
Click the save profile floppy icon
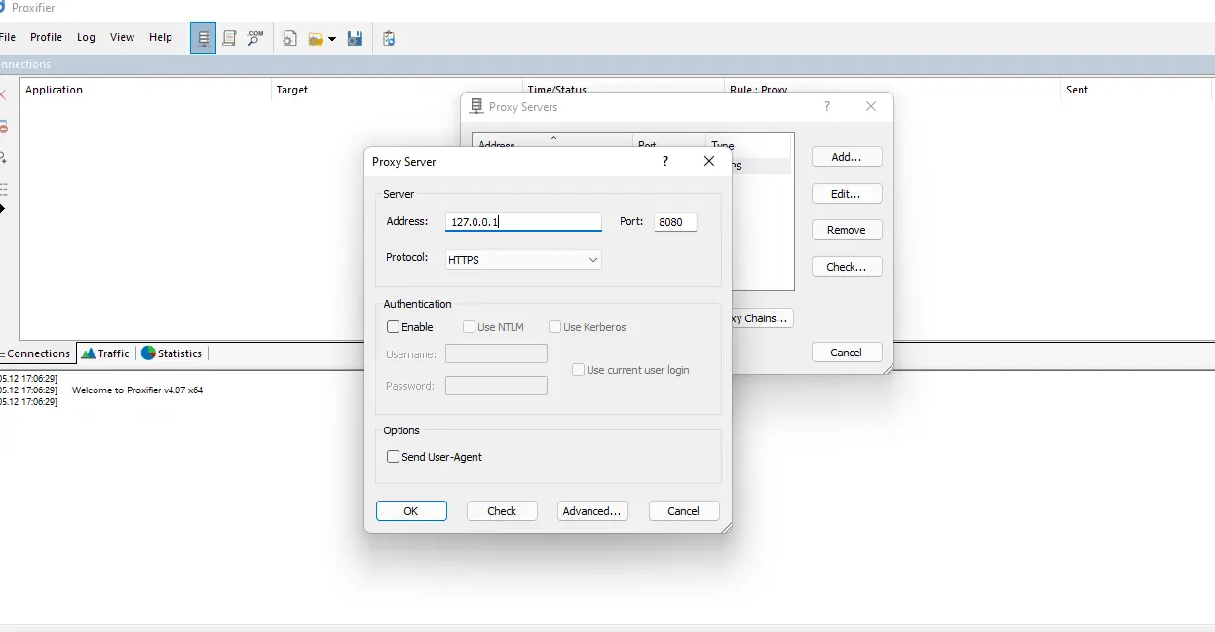tap(355, 38)
